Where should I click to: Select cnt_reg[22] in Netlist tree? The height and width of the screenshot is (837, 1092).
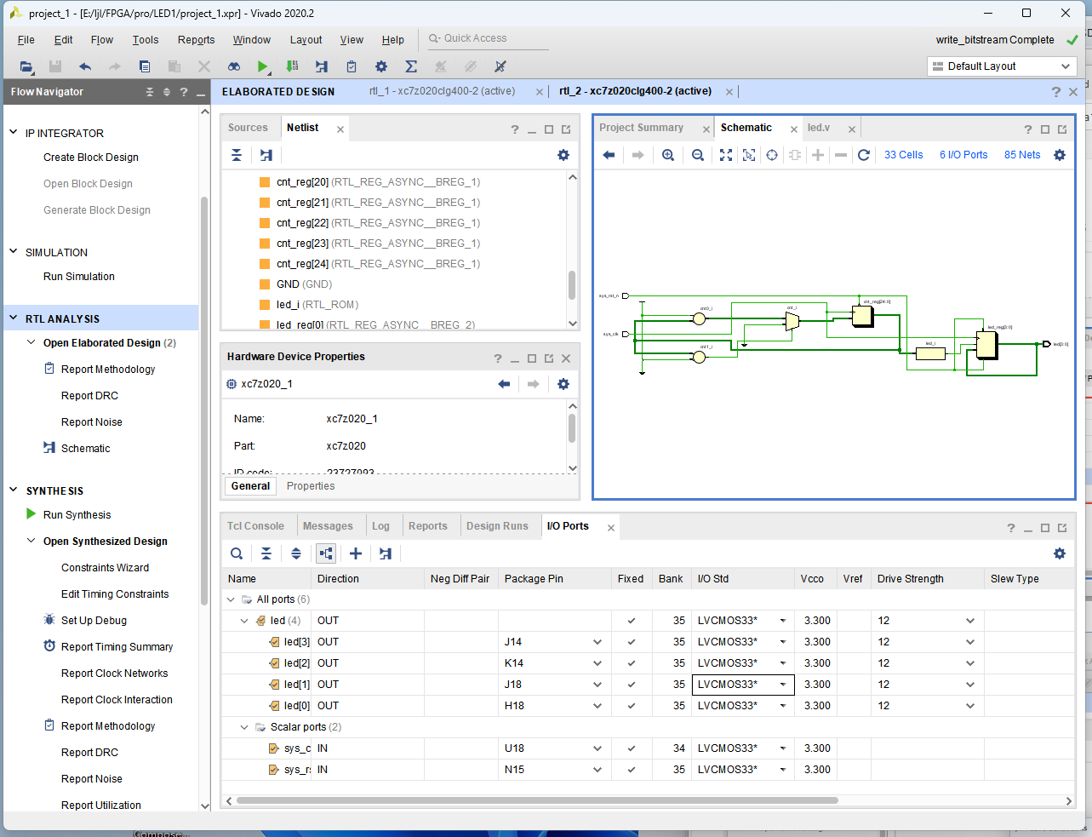point(378,223)
